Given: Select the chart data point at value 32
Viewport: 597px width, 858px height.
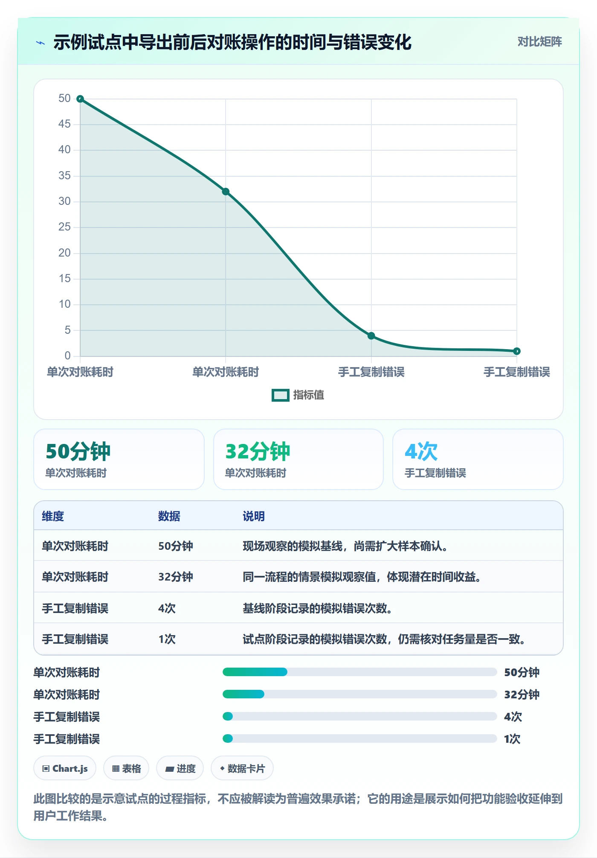Looking at the screenshot, I should point(226,192).
